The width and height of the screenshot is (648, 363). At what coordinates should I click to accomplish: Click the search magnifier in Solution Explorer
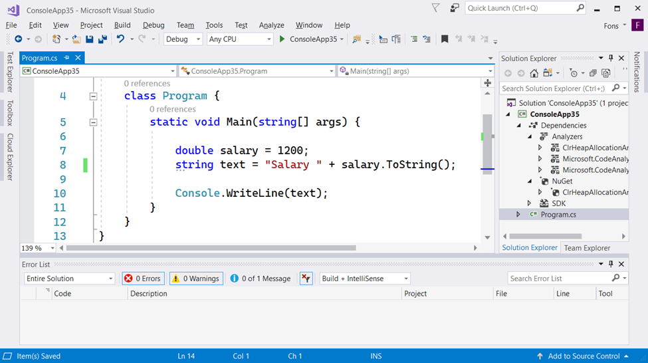click(x=615, y=88)
